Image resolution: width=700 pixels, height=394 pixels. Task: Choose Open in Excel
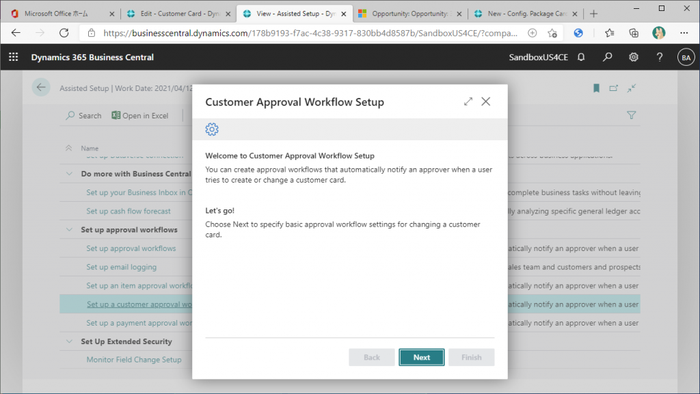pos(139,116)
